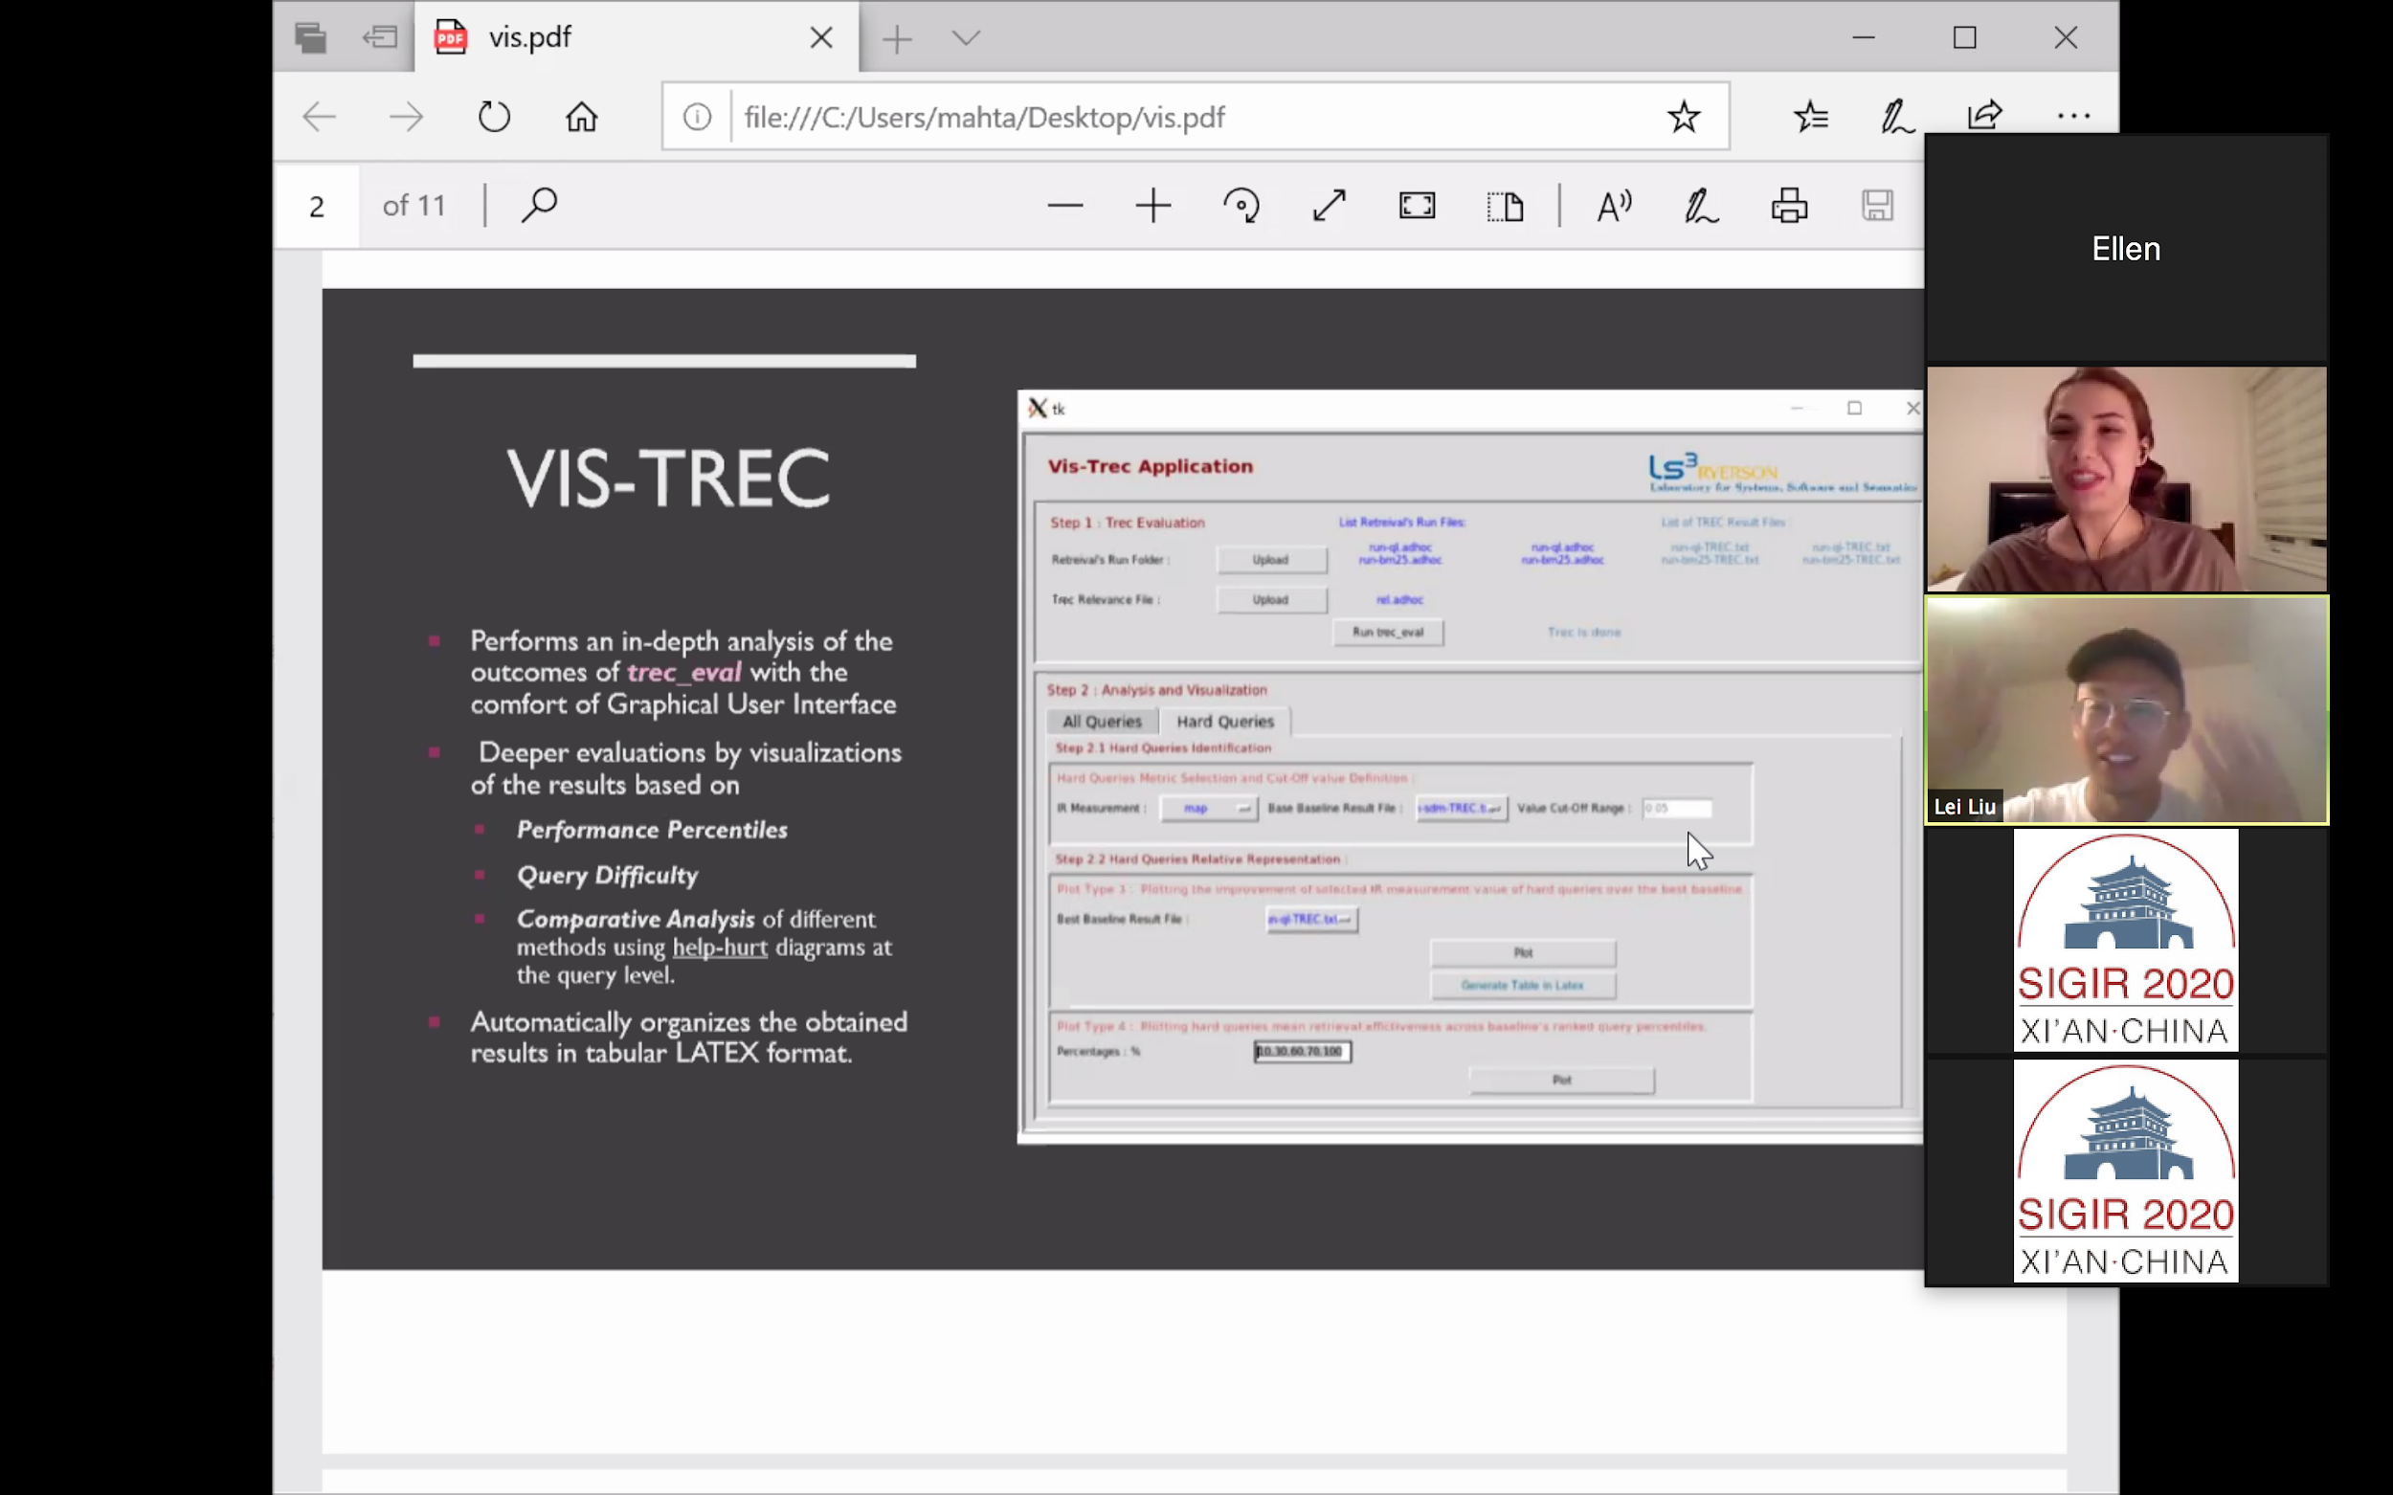The image size is (2393, 1495).
Task: Click the browser refresh icon
Action: (x=493, y=118)
